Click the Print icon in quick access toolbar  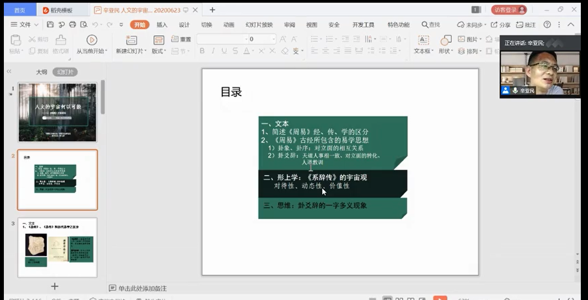72,25
